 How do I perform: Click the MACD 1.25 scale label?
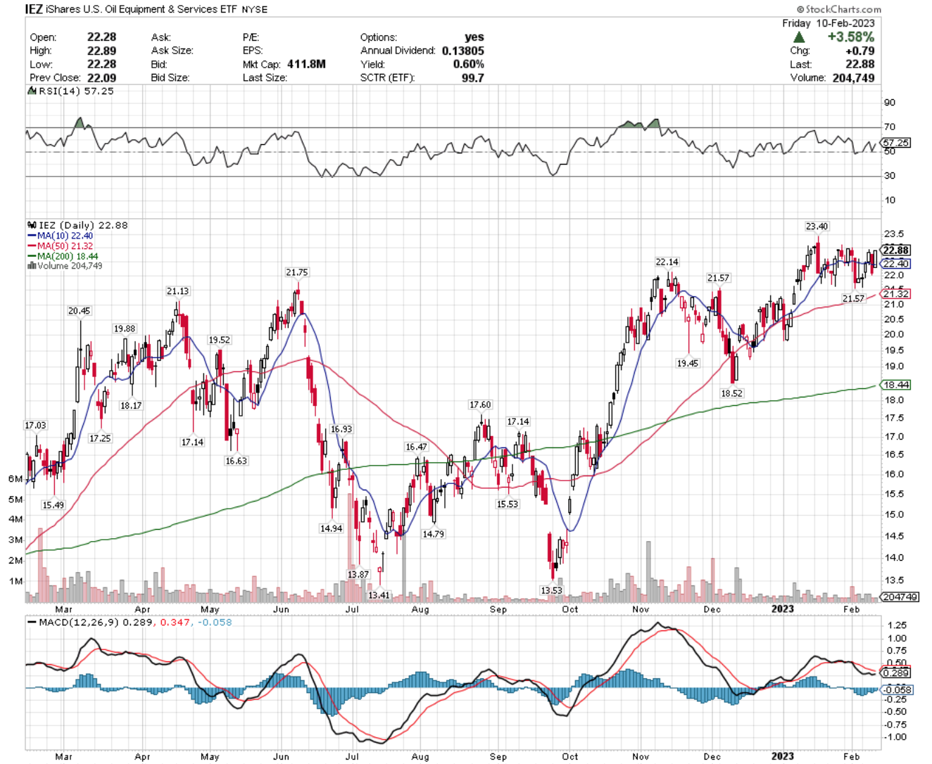[897, 625]
